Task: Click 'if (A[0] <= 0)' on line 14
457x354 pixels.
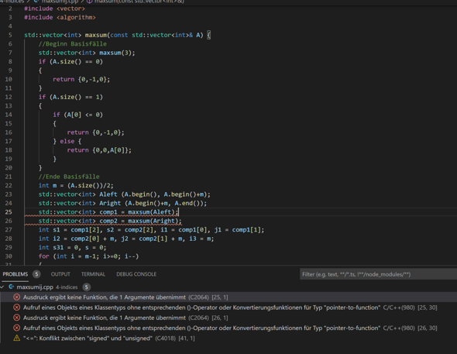Action: pyautogui.click(x=77, y=115)
